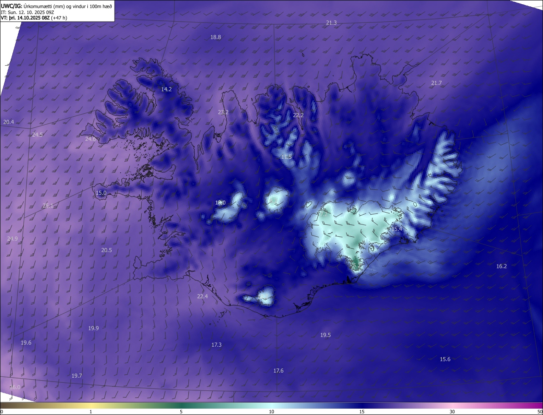Click the colorbar tick label 30
Image resolution: width=543 pixels, height=415 pixels.
tap(452, 412)
